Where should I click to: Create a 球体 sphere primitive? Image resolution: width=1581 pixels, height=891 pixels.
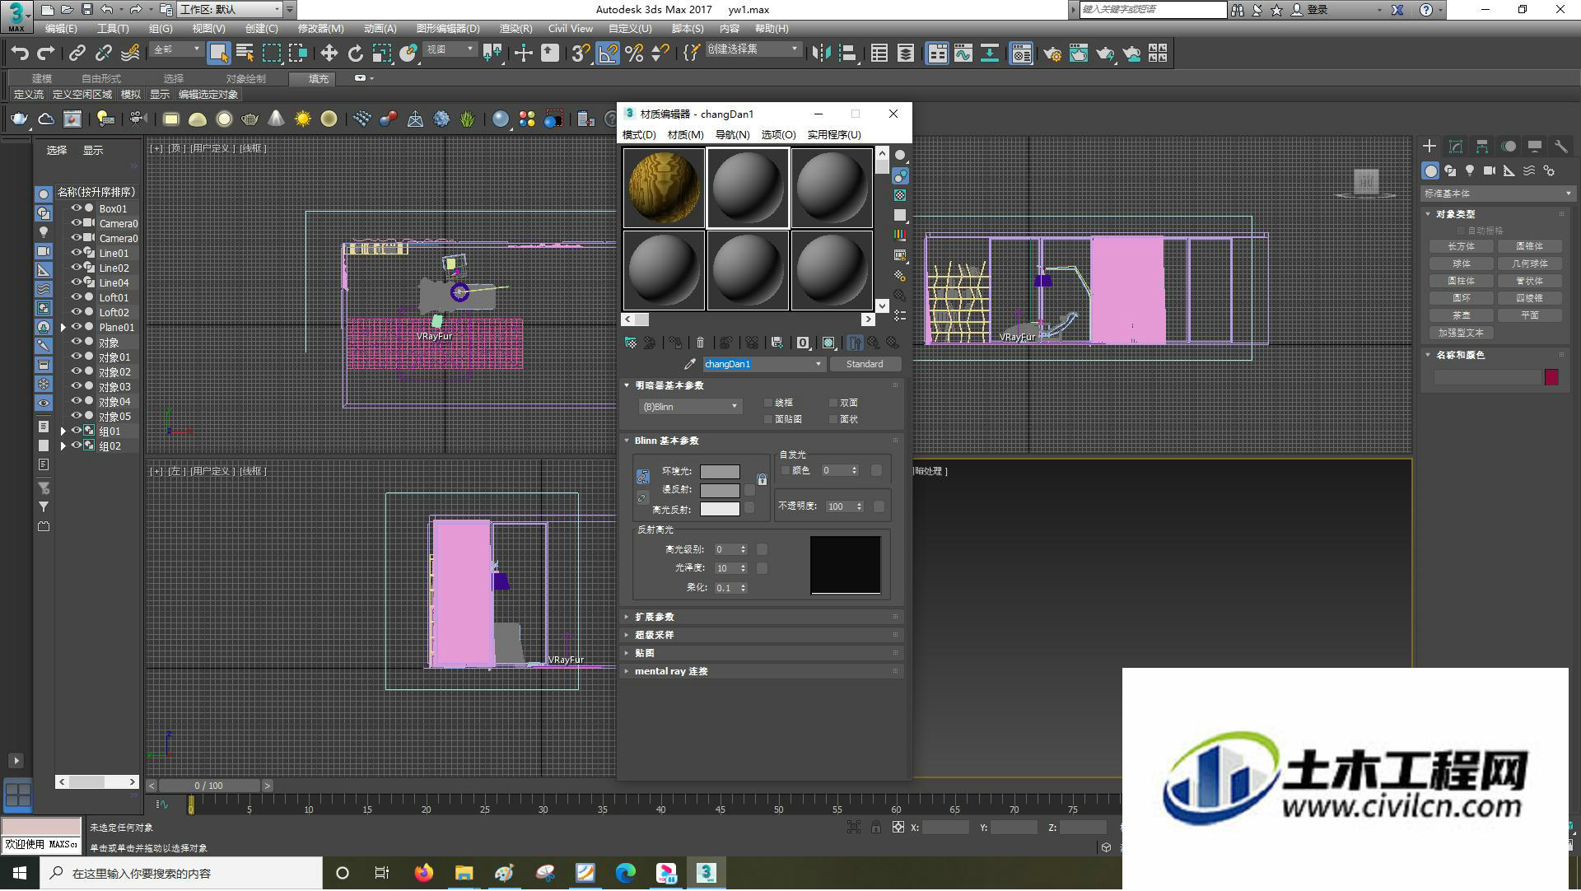[1462, 264]
